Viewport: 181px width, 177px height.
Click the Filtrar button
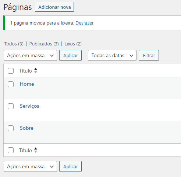[x=149, y=55]
